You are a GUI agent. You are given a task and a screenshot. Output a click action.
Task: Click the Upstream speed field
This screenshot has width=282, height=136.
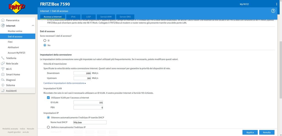pyautogui.click(x=82, y=78)
